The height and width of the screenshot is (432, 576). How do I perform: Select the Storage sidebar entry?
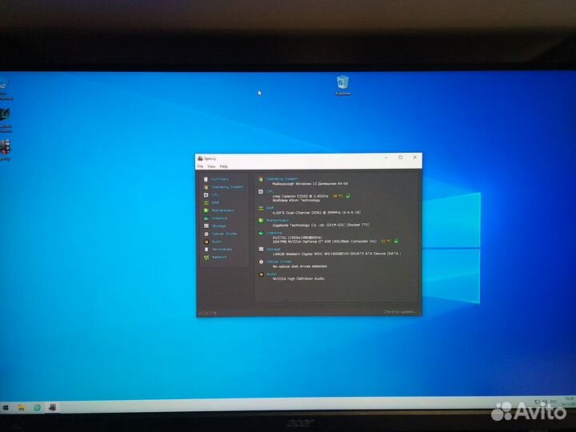[218, 226]
